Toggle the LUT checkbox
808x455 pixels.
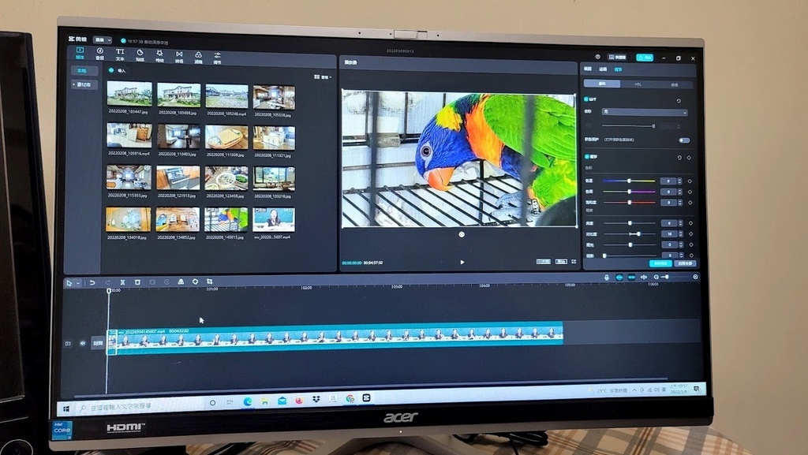586,99
